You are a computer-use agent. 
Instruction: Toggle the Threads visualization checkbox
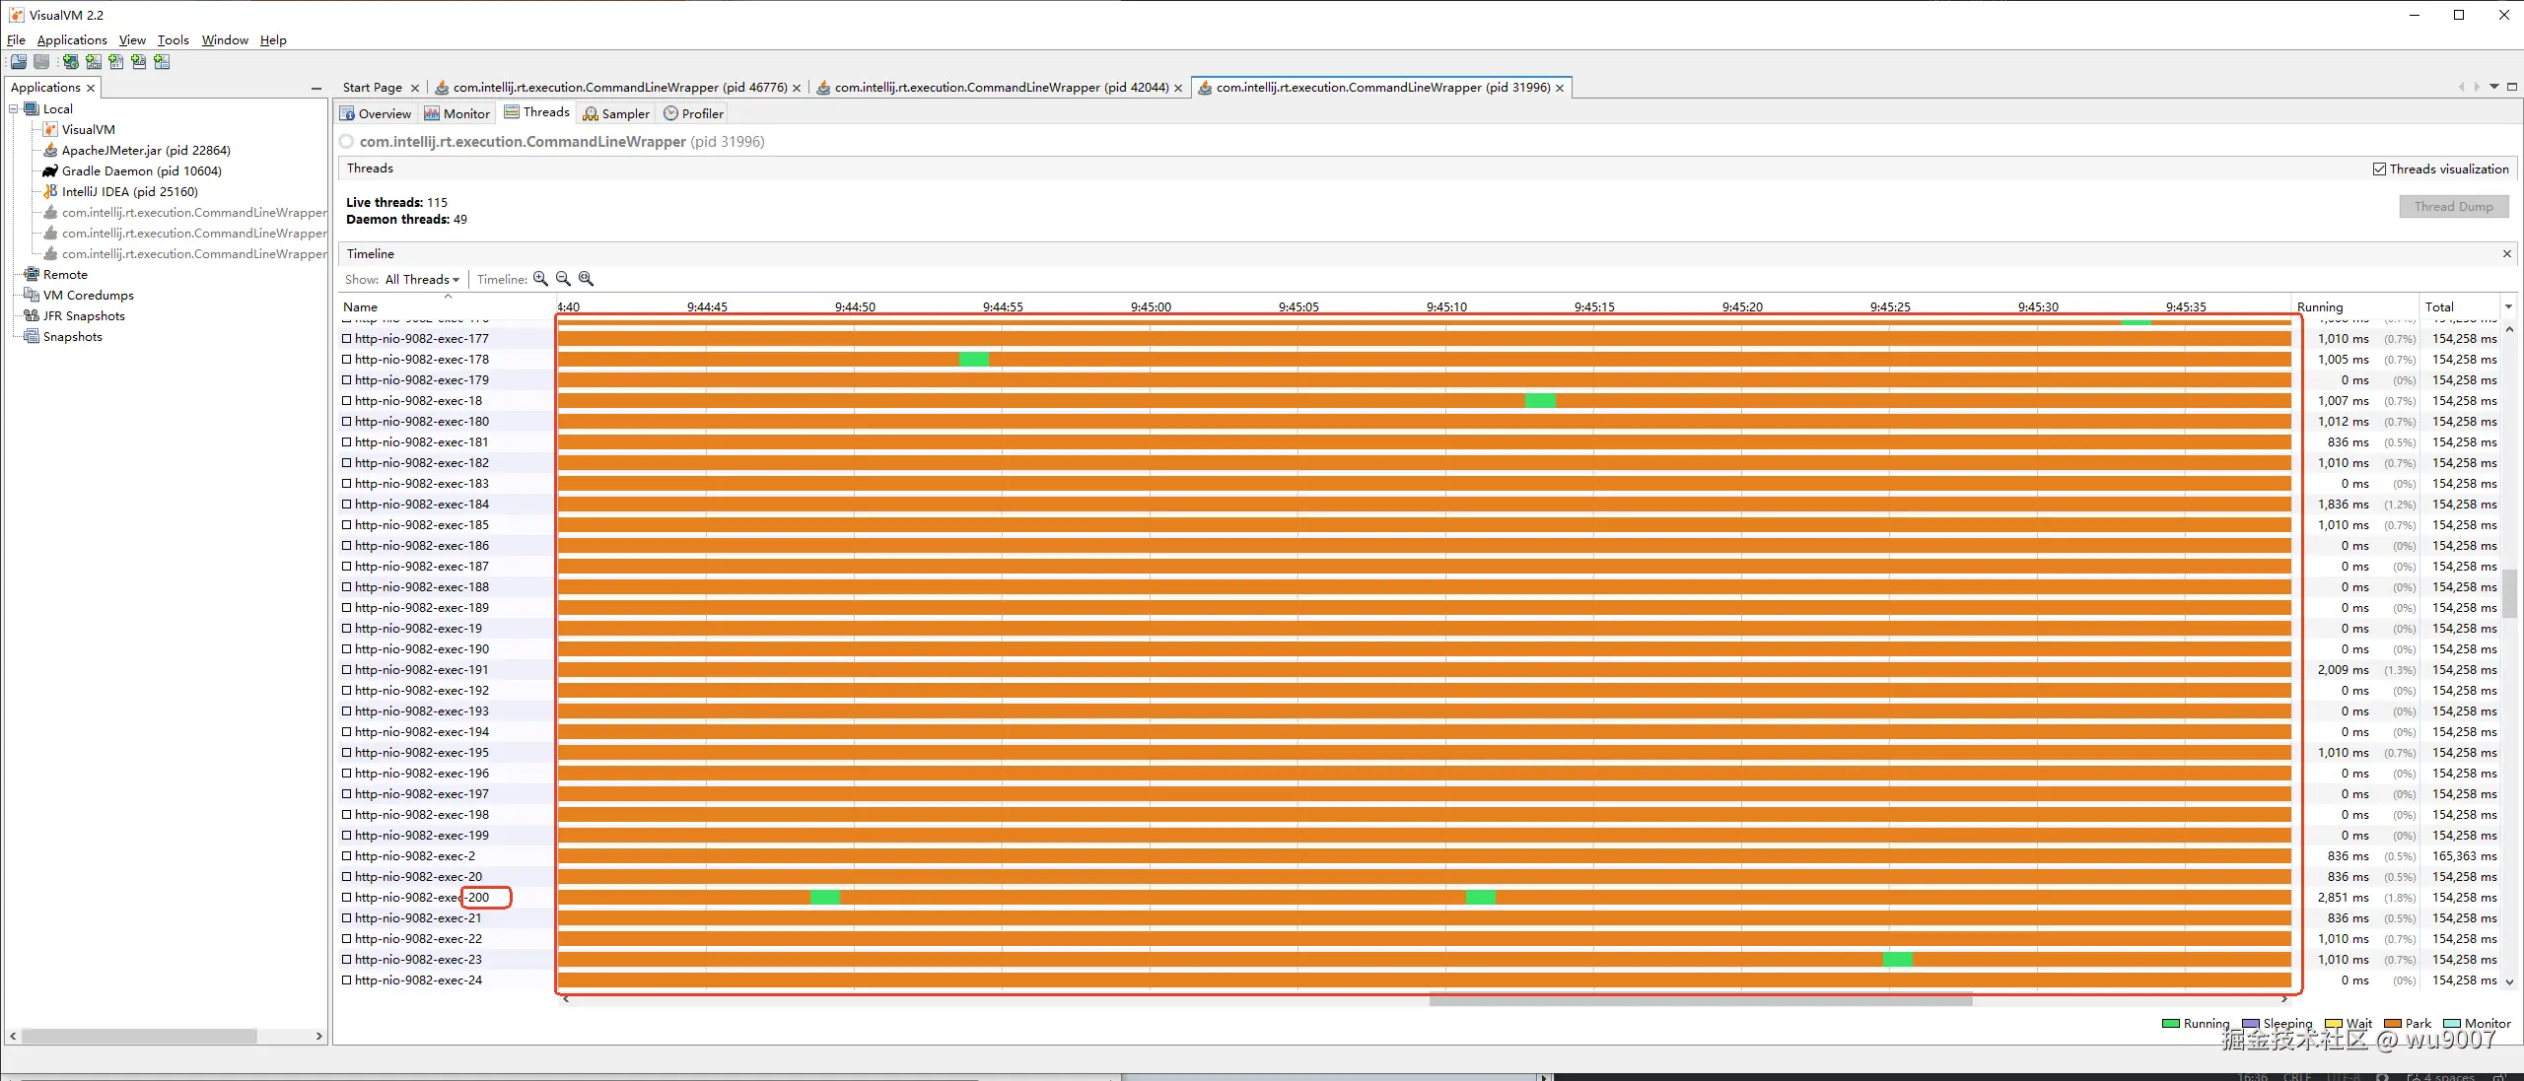pyautogui.click(x=2379, y=169)
